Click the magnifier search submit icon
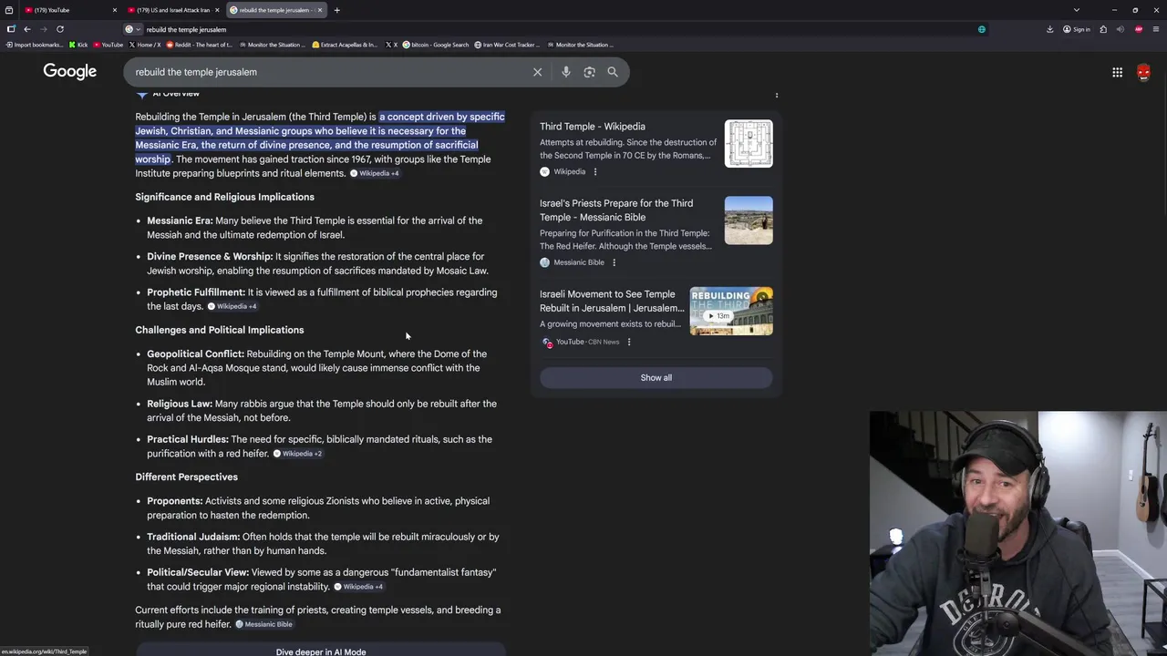Screen dimensions: 1167x656 [613, 72]
